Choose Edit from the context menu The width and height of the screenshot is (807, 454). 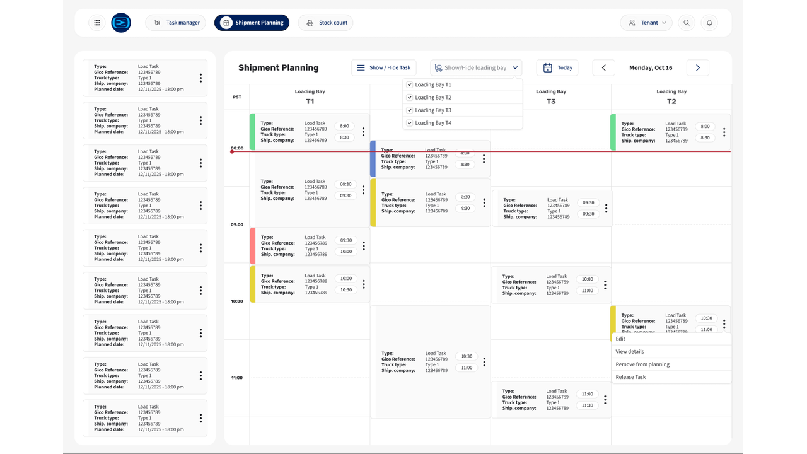(x=671, y=339)
